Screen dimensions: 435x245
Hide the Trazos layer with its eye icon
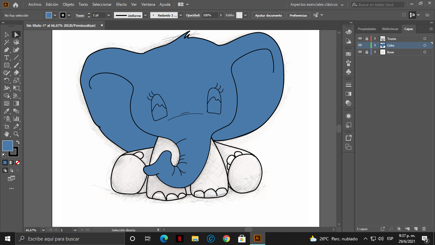[x=360, y=39]
